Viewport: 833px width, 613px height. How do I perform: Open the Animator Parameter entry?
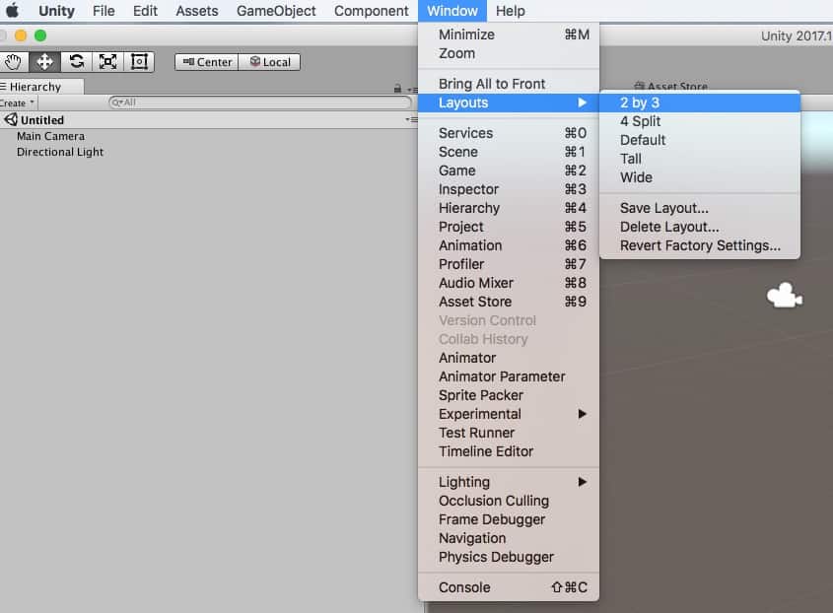[x=509, y=376]
